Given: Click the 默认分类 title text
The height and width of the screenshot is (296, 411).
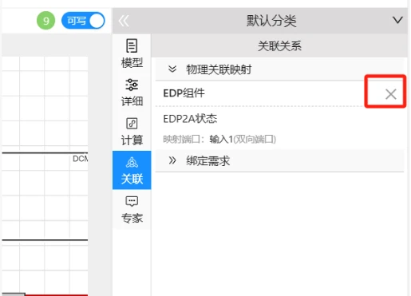Looking at the screenshot, I should click(x=271, y=21).
